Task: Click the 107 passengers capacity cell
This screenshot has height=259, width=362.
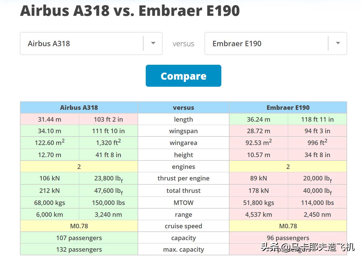Action: point(79,238)
